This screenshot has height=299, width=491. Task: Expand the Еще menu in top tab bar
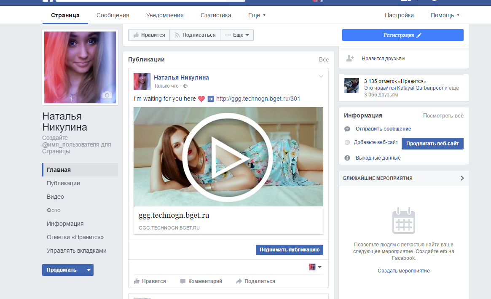tap(257, 15)
